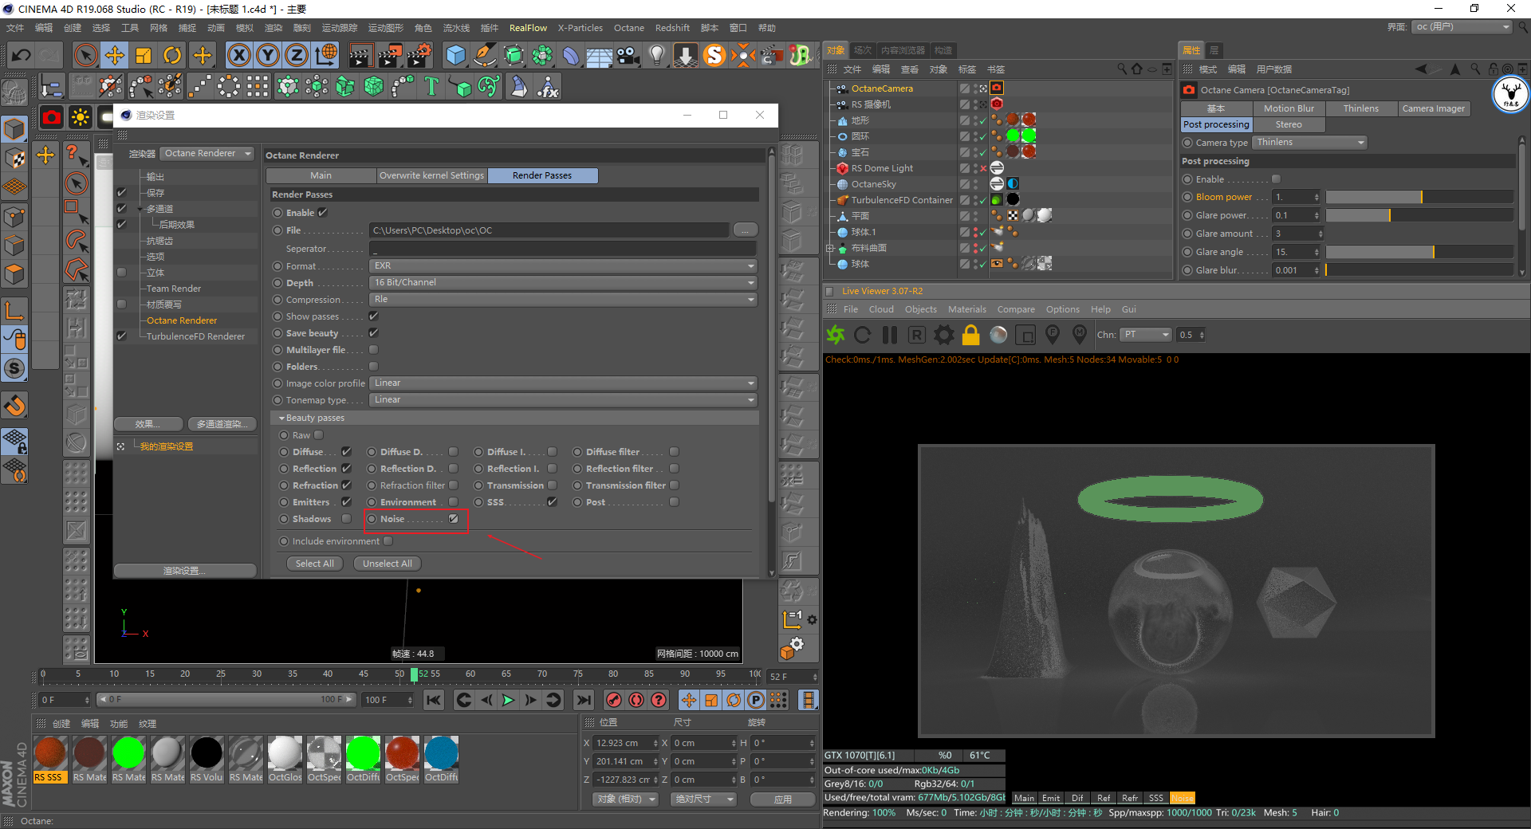Click the MoText green T icon
The height and width of the screenshot is (829, 1531).
coord(431,86)
